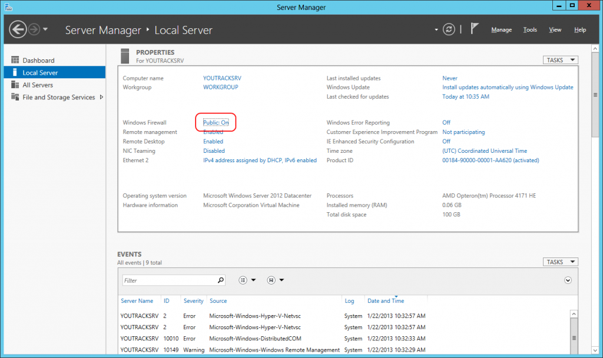Click event ID 10010 cell
This screenshot has width=603, height=358.
click(x=171, y=339)
